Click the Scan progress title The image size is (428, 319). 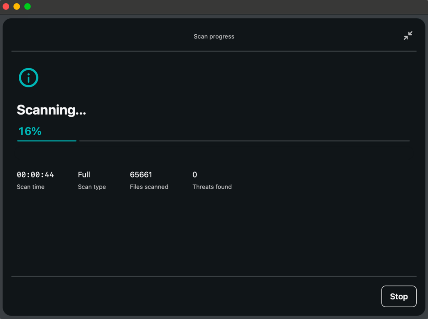[x=214, y=37]
